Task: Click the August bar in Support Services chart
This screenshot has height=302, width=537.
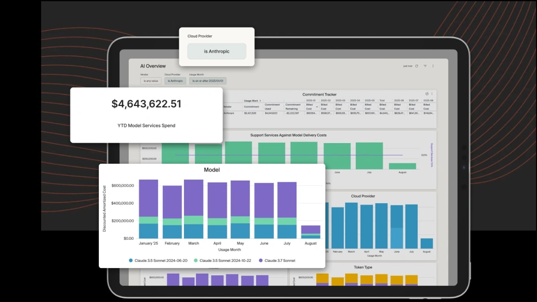Action: click(402, 166)
